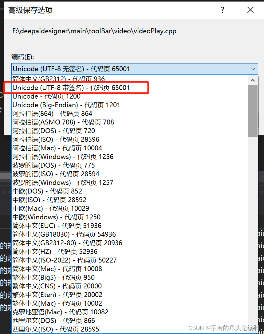Collapse the 编码(E) encoding dropdown
The height and width of the screenshot is (334, 264).
pyautogui.click(x=253, y=69)
